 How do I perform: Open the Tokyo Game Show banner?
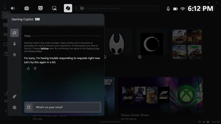pos(160,99)
